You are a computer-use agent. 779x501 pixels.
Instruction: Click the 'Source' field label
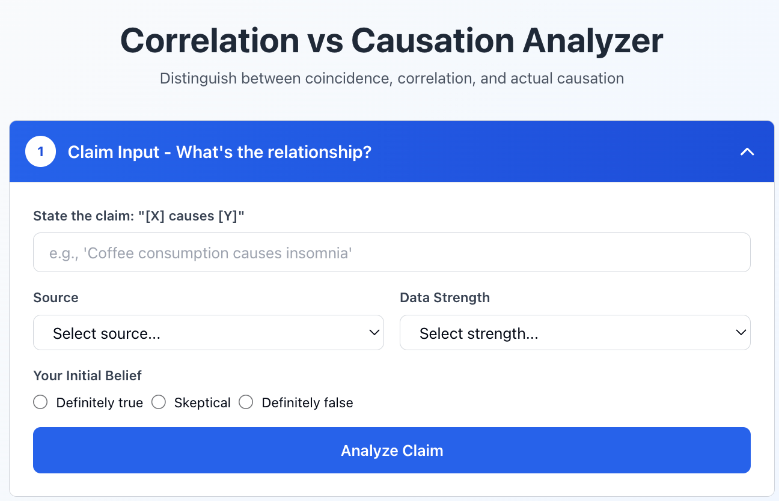point(56,297)
